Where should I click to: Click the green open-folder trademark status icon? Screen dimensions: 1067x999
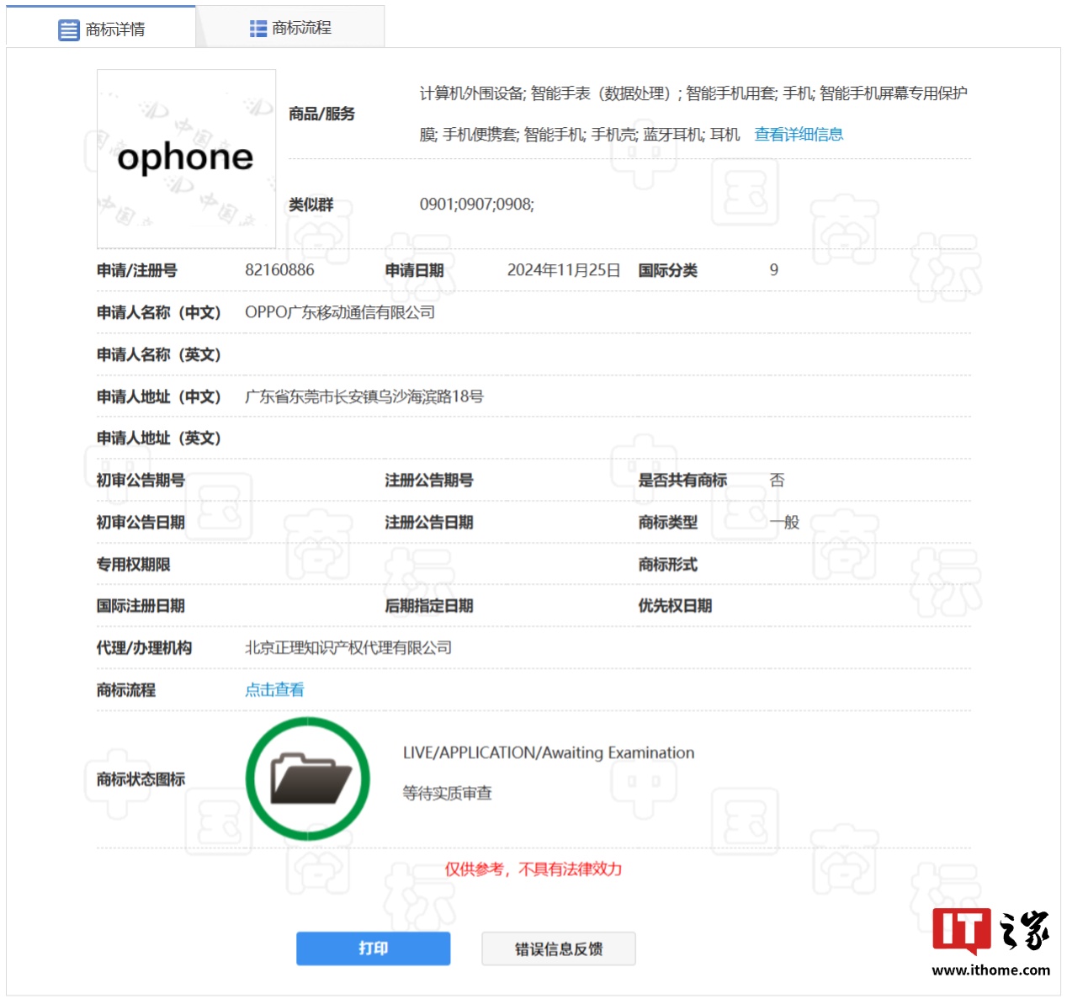(308, 778)
